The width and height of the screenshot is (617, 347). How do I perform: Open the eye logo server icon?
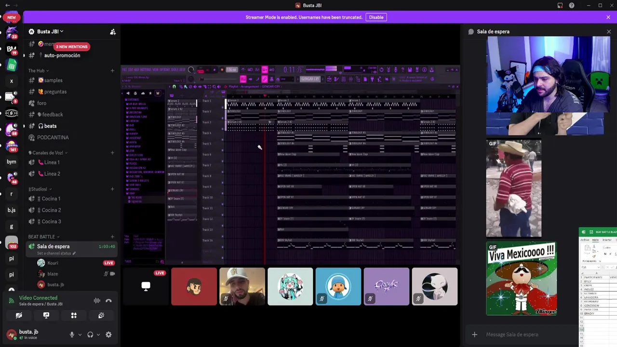tap(12, 113)
